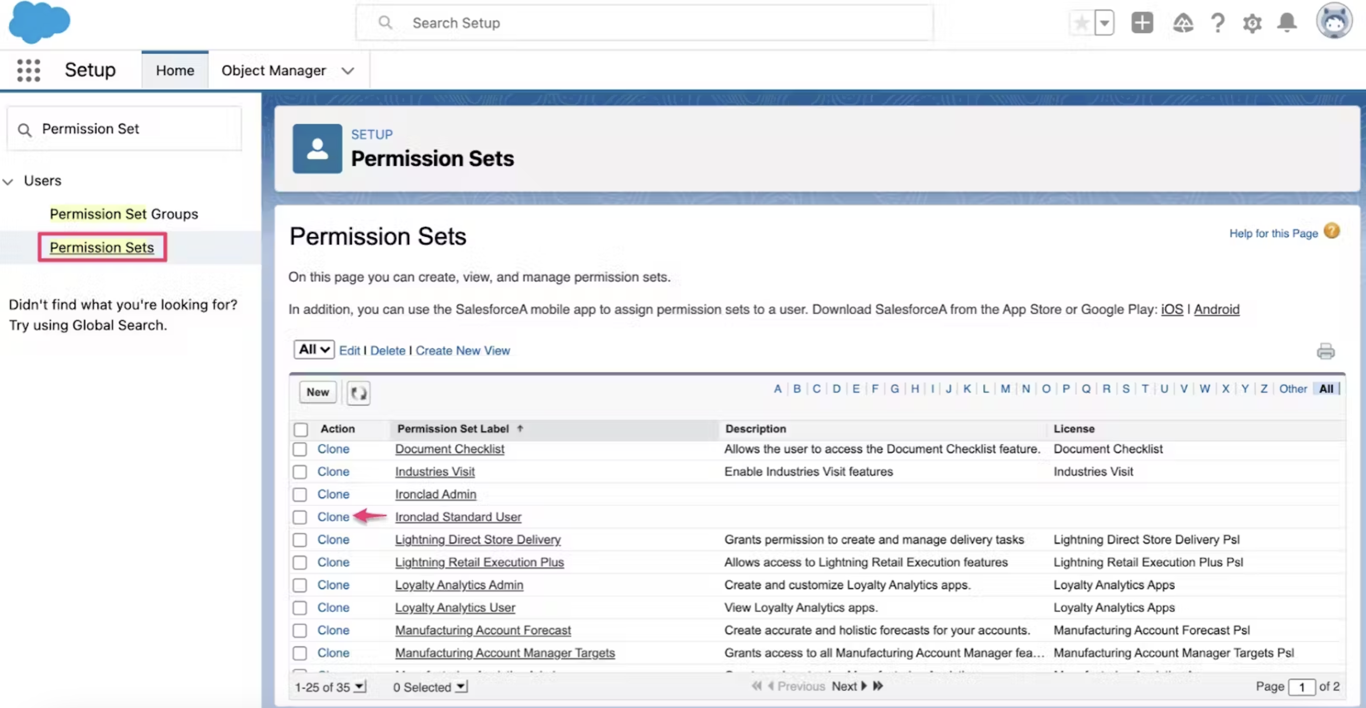Click the Delete view link
This screenshot has width=1366, height=708.
(x=387, y=350)
